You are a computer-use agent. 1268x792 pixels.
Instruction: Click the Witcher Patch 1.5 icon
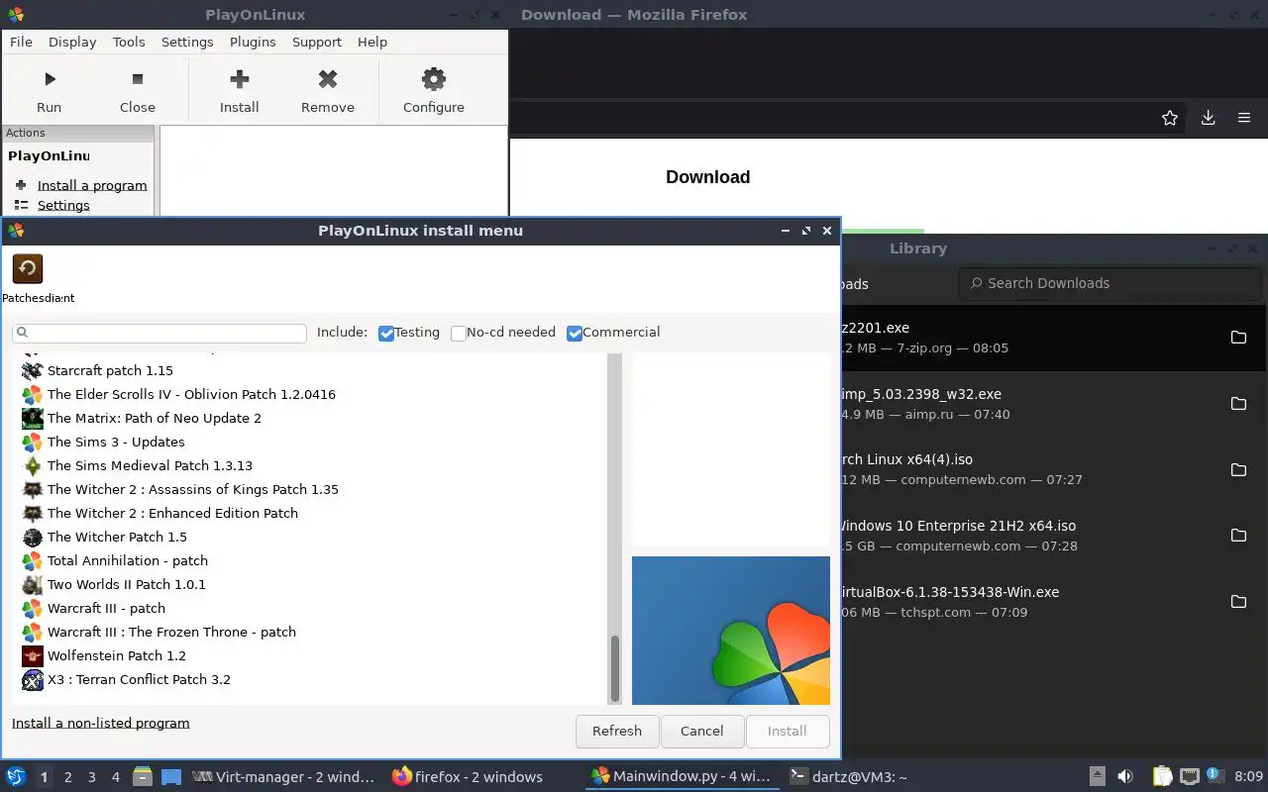tap(33, 537)
